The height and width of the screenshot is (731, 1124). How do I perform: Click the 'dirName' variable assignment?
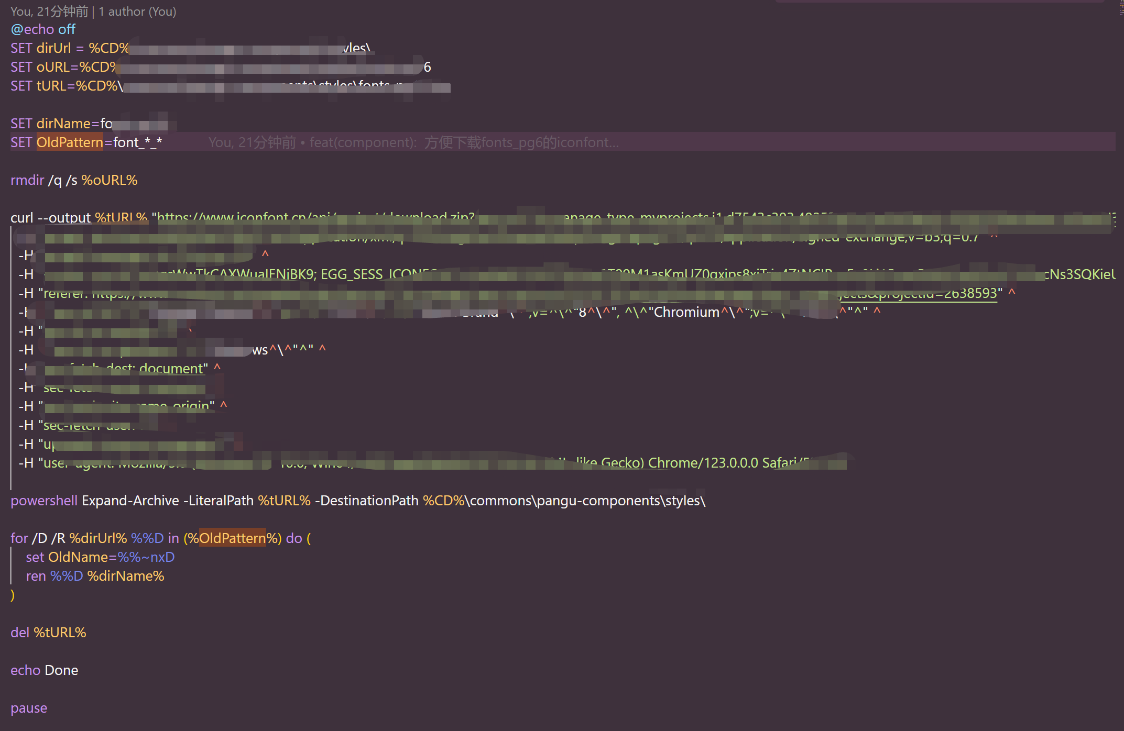pos(63,124)
